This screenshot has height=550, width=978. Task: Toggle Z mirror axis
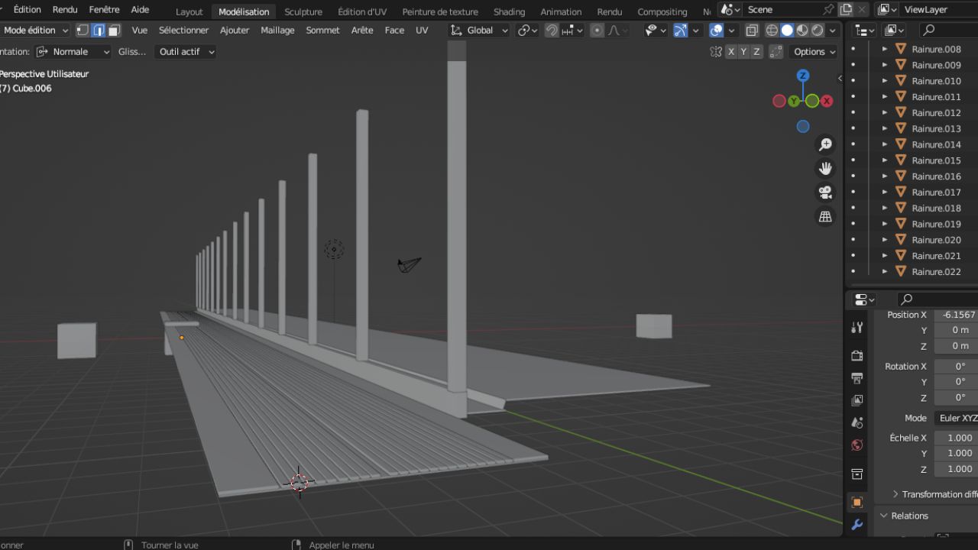pyautogui.click(x=756, y=52)
